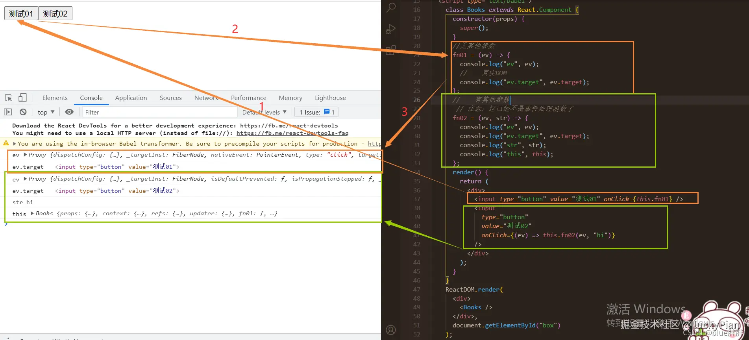This screenshot has width=749, height=340.
Task: Click the console.log("this", this) line
Action: click(x=507, y=154)
